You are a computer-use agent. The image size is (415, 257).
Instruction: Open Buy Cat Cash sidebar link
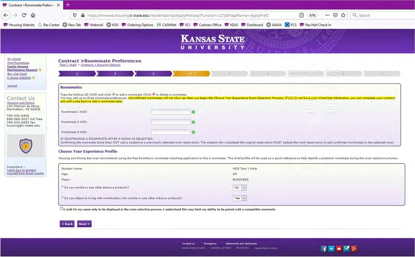click(x=17, y=74)
